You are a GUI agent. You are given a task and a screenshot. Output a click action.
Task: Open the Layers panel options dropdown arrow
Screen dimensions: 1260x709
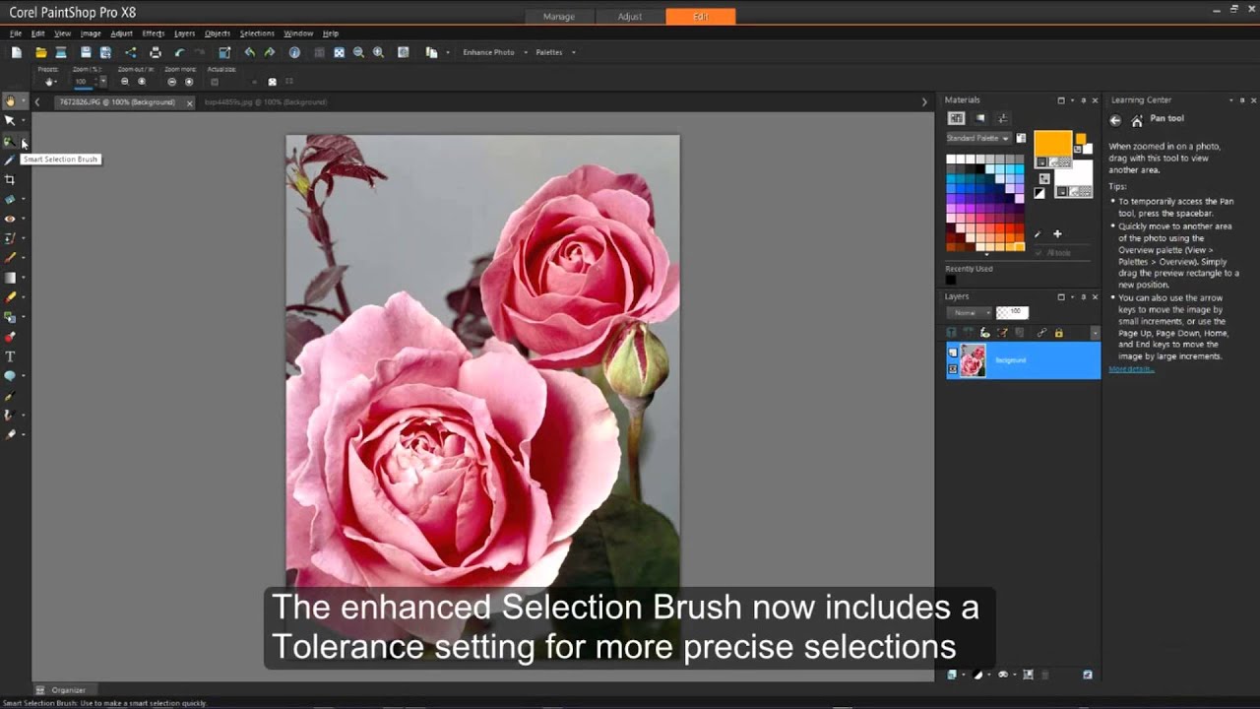(1095, 333)
